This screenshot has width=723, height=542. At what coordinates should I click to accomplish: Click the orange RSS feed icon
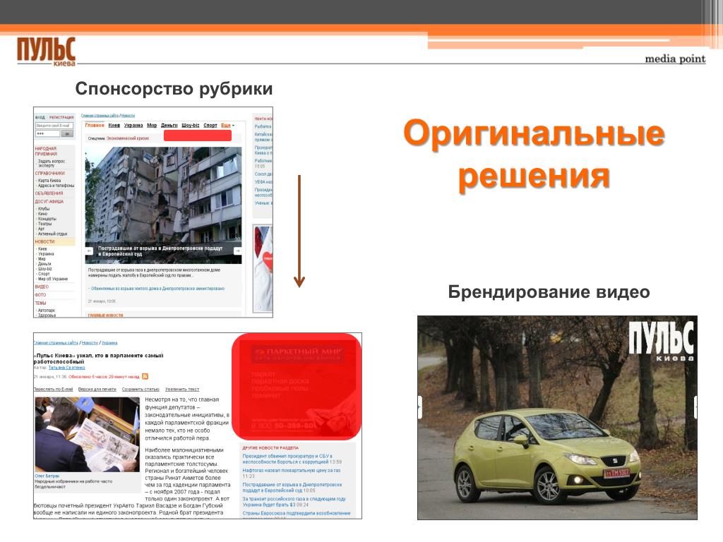point(145,377)
